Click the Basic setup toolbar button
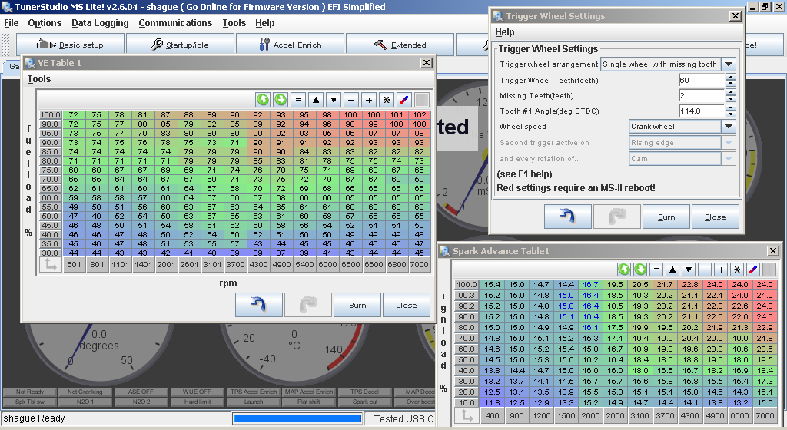This screenshot has height=430, width=787. pyautogui.click(x=70, y=45)
